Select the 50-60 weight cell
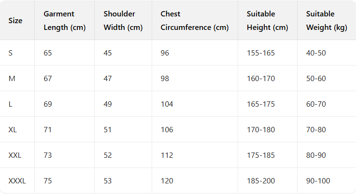The image size is (356, 194). (316, 79)
